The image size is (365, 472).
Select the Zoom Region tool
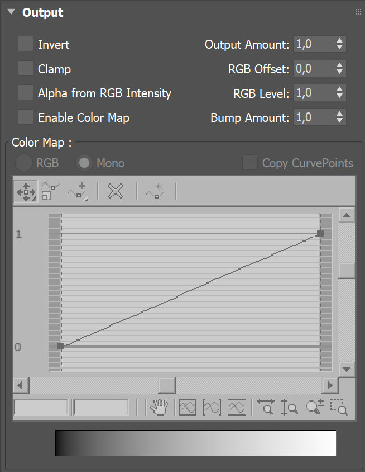pyautogui.click(x=339, y=407)
